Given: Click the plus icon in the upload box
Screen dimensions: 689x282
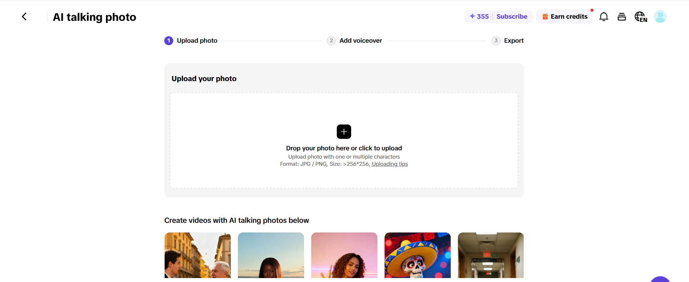Looking at the screenshot, I should pyautogui.click(x=344, y=131).
